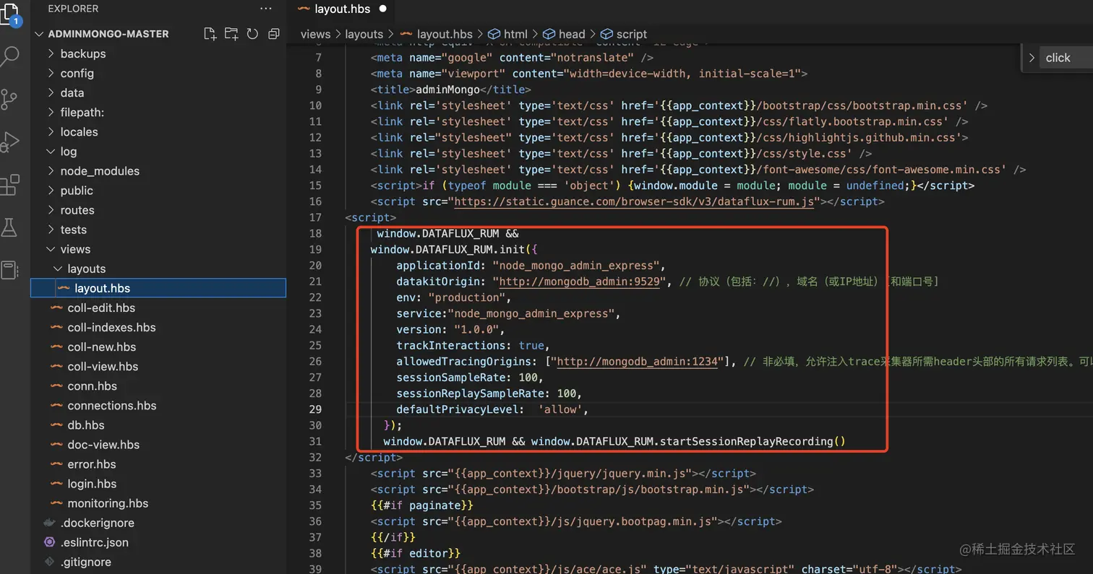
Task: Follow the static.guance.com dataflux-rum.js link
Action: click(x=634, y=201)
